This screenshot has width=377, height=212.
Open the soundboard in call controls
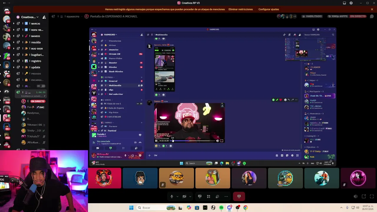tap(217, 196)
